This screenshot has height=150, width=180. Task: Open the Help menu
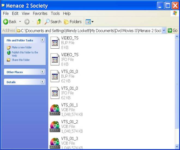67,14
